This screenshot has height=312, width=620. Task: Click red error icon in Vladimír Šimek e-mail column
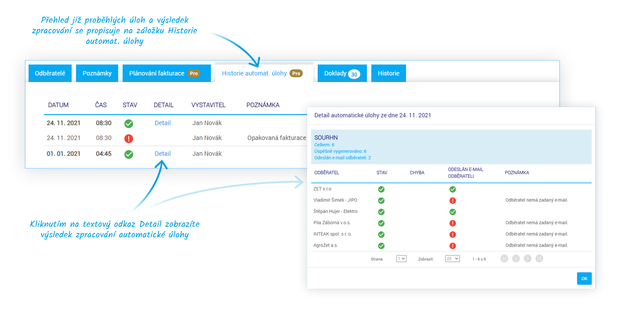pyautogui.click(x=453, y=201)
